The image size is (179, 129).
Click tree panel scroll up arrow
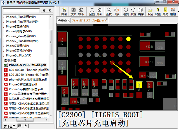click(51, 17)
